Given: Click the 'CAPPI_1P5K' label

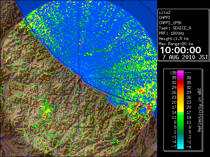Looking at the screenshot, I should point(170,23).
